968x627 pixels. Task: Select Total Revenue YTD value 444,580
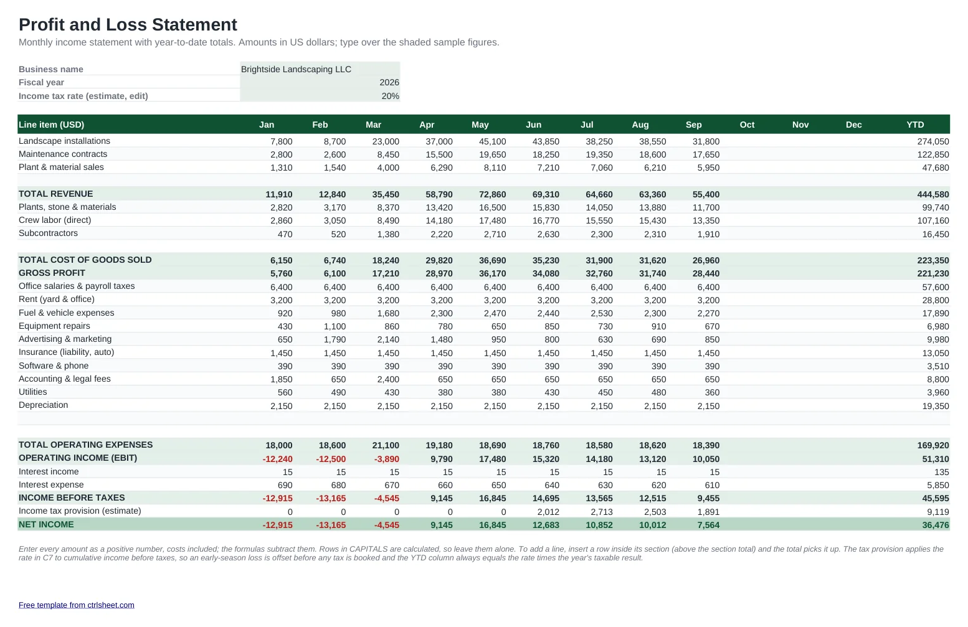[933, 194]
